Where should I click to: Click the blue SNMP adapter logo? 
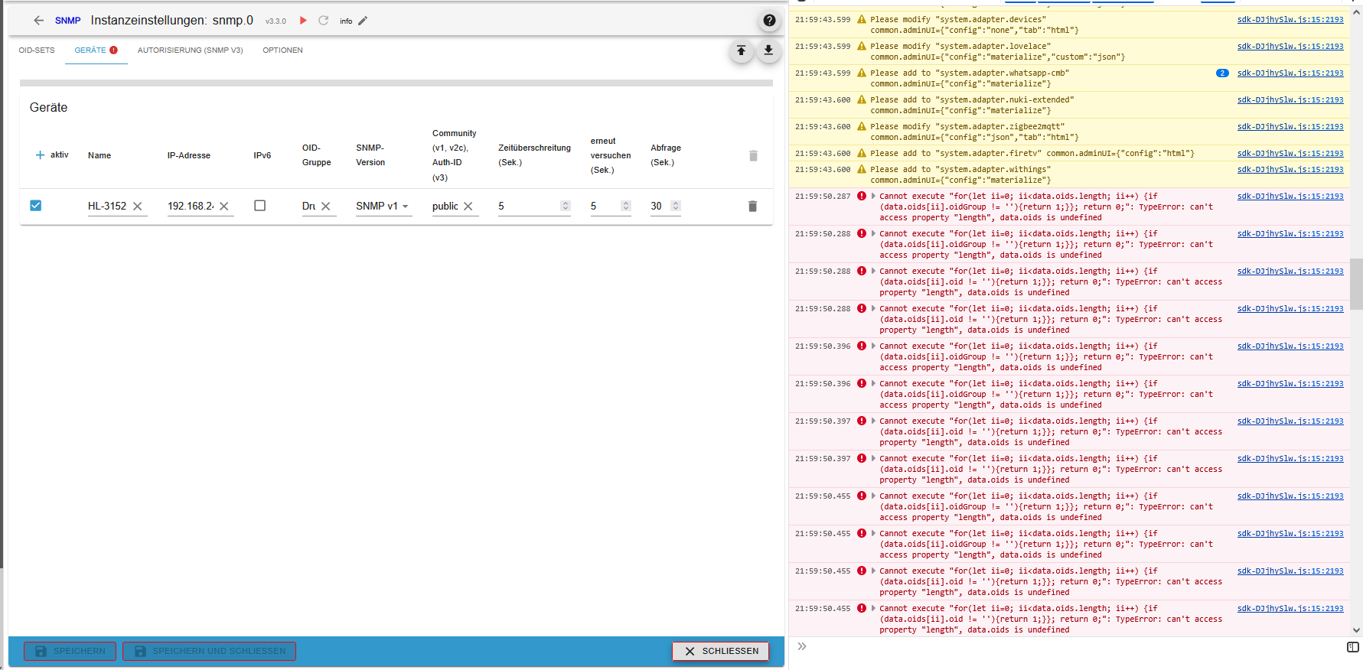[67, 21]
